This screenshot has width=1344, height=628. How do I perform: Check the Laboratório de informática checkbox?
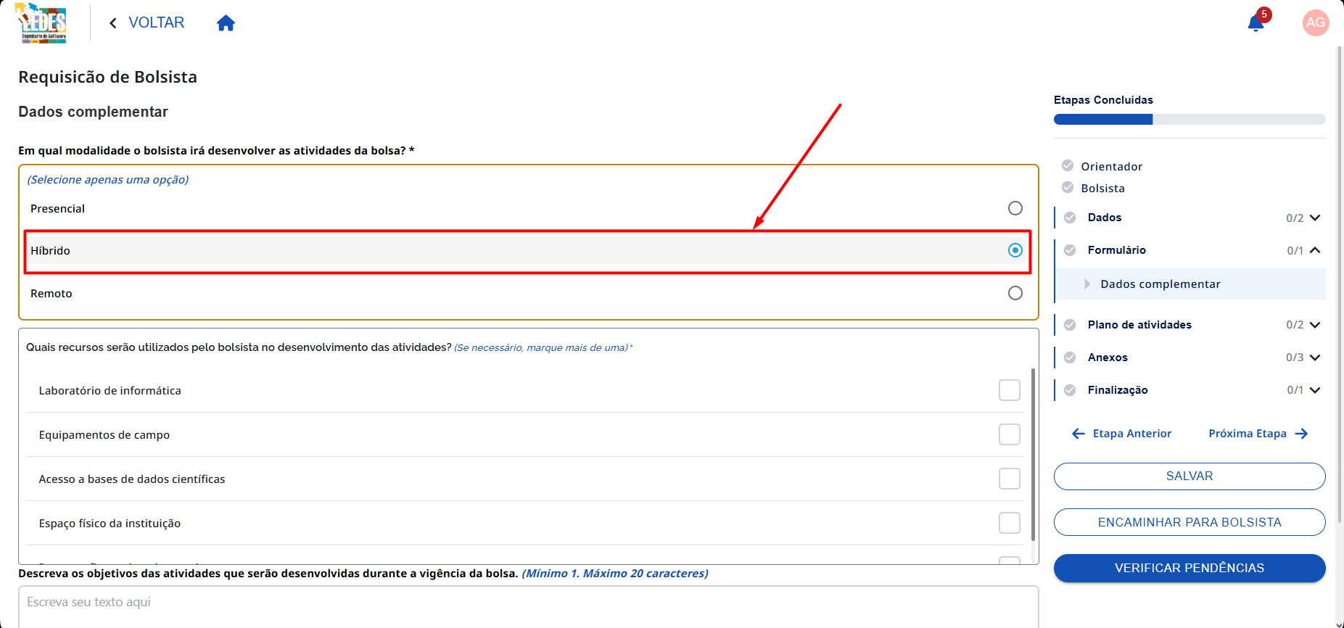click(x=1010, y=390)
